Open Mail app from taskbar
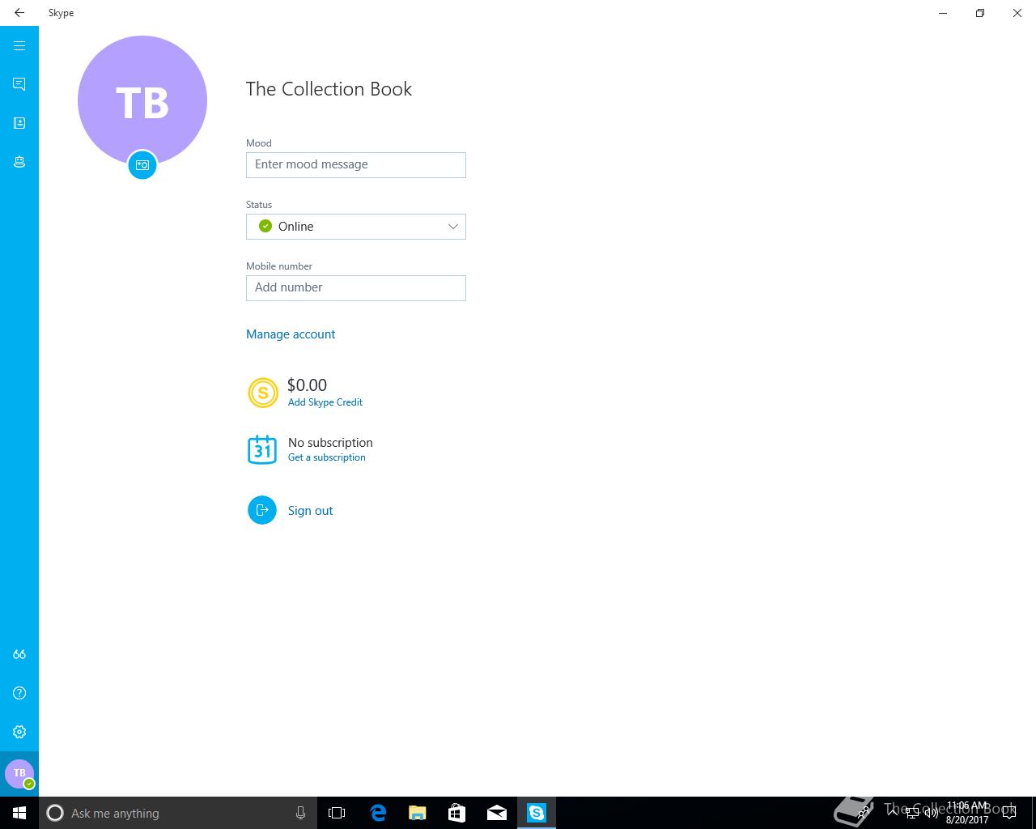 (x=497, y=813)
